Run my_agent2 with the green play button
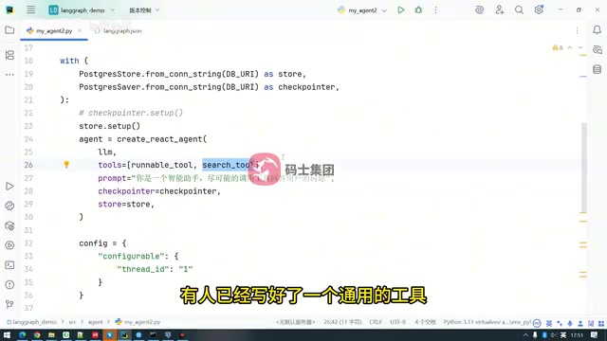 [401, 10]
